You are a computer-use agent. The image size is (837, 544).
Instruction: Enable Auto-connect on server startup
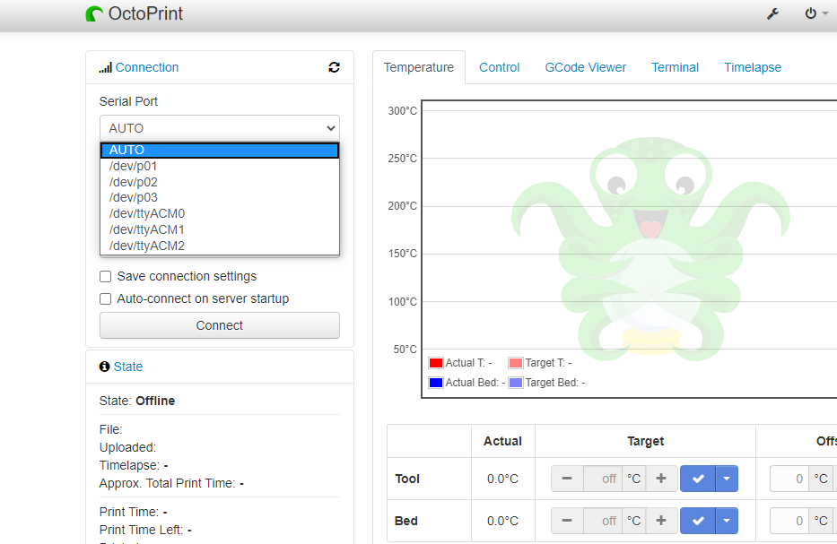(106, 298)
